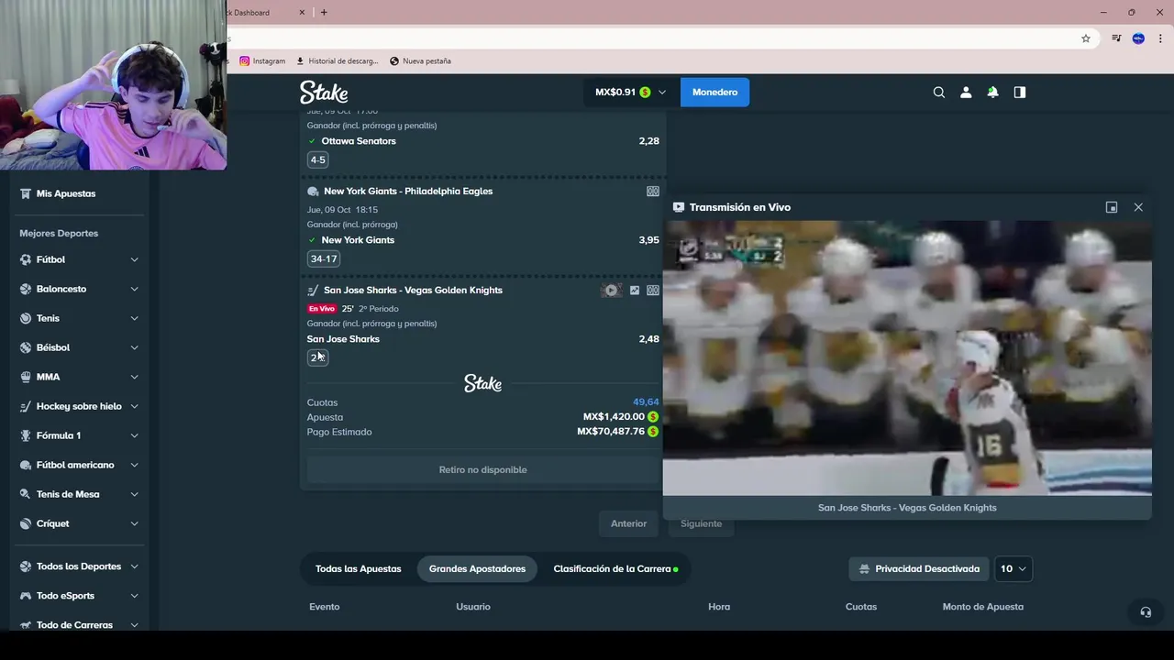Screen dimensions: 1174x660
Task: Click the Fútbol americano icon
Action: [x=26, y=465]
